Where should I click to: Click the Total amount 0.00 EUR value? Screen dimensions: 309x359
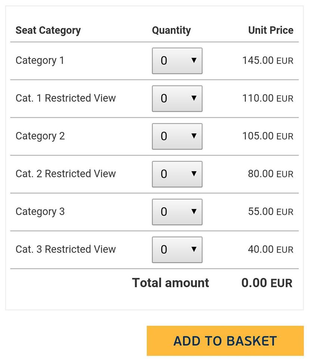click(267, 283)
